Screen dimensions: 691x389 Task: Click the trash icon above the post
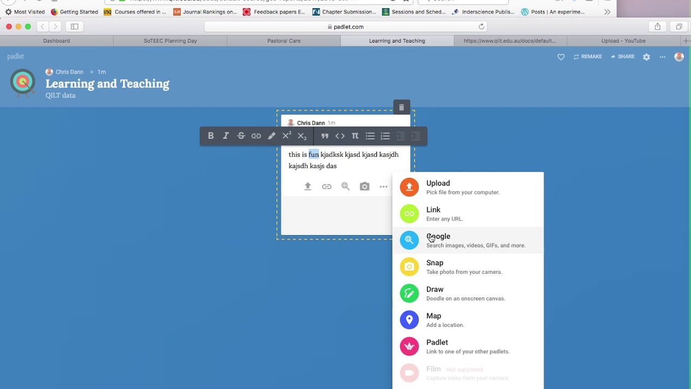click(402, 108)
